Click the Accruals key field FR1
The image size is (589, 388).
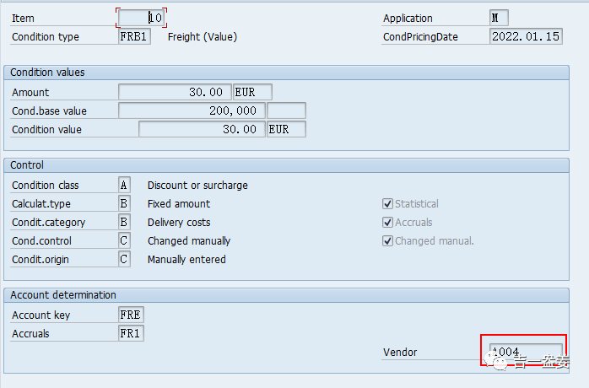[131, 333]
